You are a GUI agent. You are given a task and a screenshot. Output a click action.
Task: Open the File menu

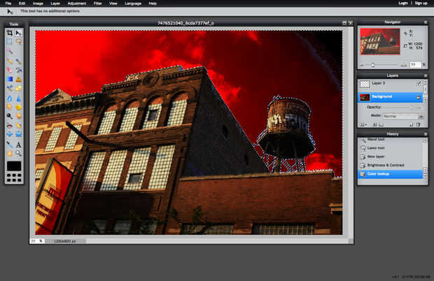[8, 3]
